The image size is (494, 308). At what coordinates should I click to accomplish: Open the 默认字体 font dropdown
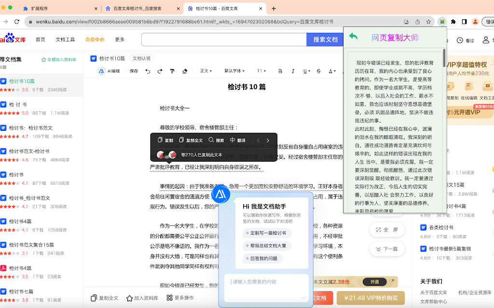(235, 71)
